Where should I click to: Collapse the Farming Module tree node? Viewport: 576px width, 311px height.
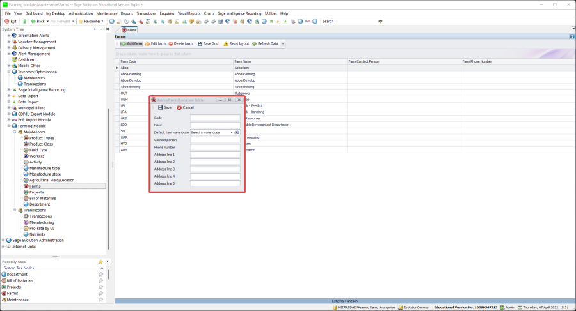pyautogui.click(x=9, y=126)
